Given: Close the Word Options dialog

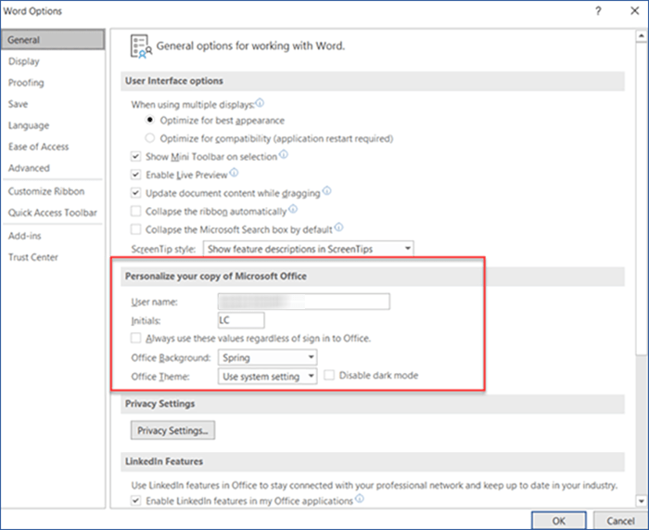Looking at the screenshot, I should (634, 11).
